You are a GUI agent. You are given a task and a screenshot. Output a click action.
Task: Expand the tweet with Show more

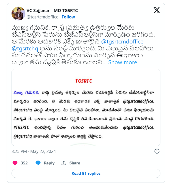point(123,62)
